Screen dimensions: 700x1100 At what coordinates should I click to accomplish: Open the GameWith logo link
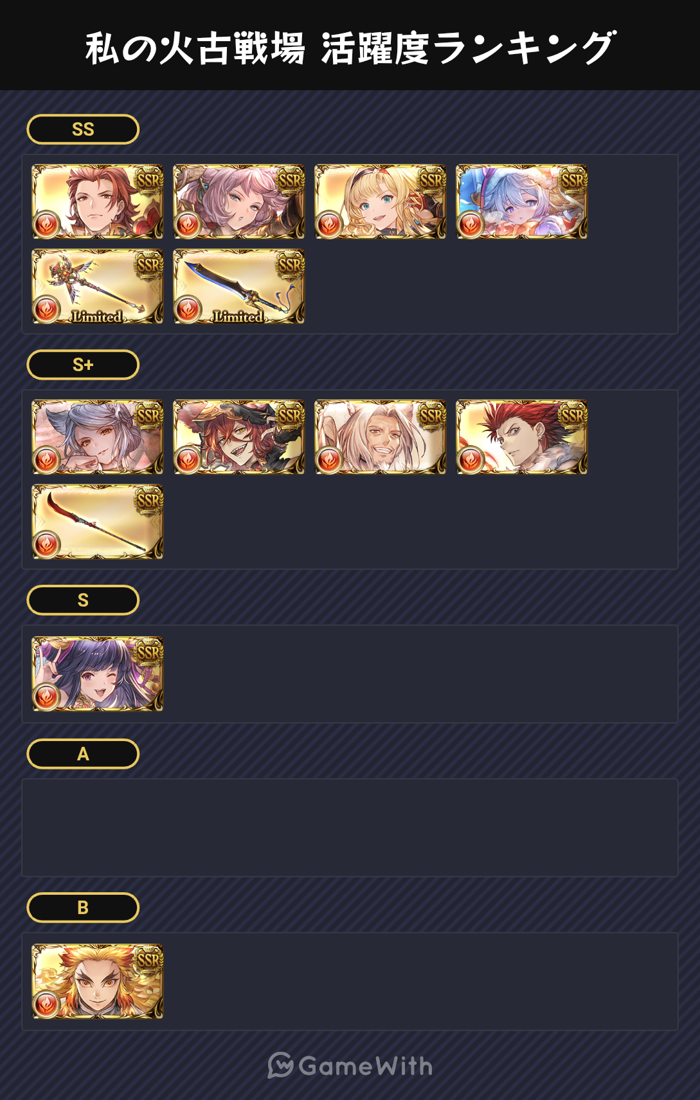tap(350, 1066)
